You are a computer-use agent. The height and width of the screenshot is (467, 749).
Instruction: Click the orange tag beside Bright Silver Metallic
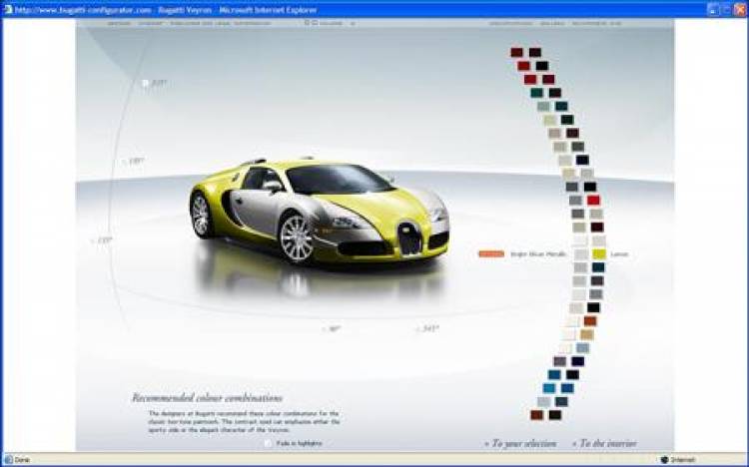coord(491,254)
